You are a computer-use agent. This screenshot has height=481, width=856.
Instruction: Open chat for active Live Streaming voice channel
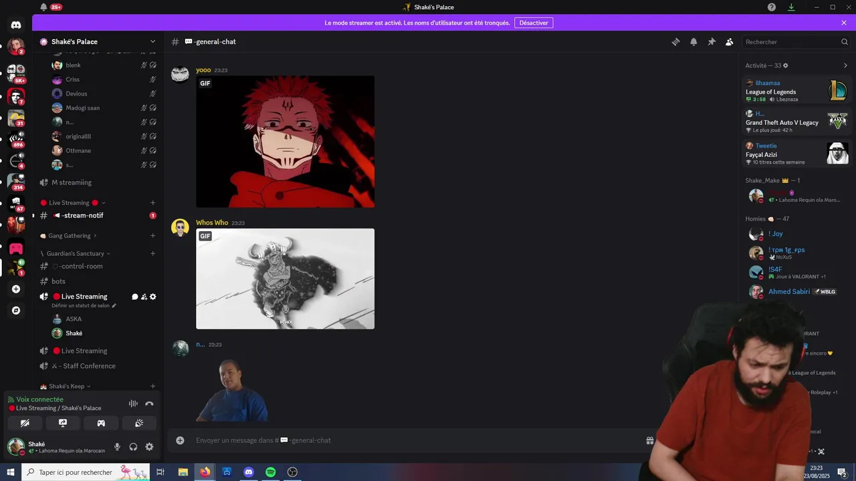pos(134,297)
